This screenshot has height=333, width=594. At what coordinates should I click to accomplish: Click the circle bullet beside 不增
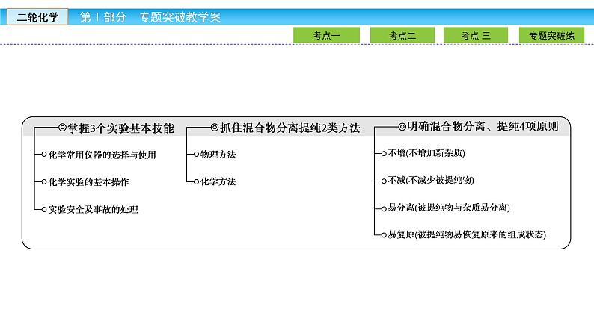click(384, 154)
